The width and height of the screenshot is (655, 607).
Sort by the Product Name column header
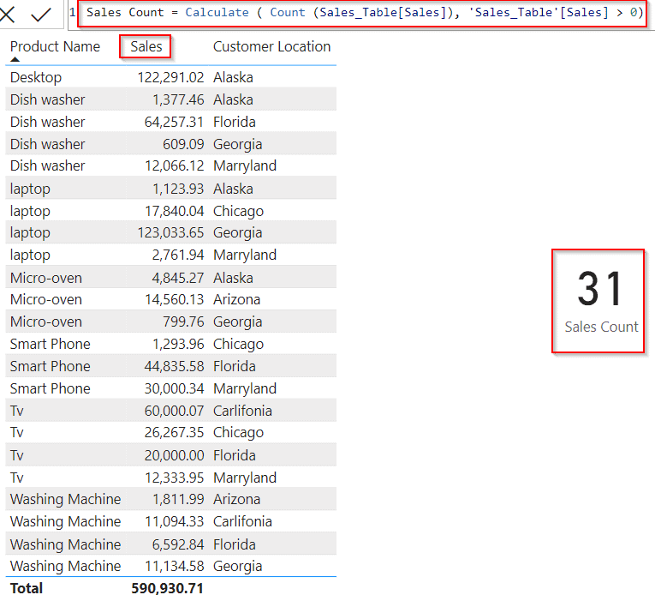click(55, 46)
